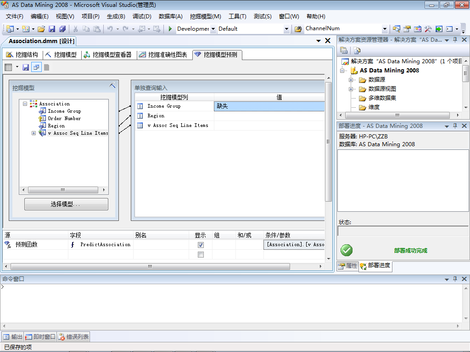470x352 pixels.
Task: Click mining model tree horizontal scrollbar
Action: [63, 190]
